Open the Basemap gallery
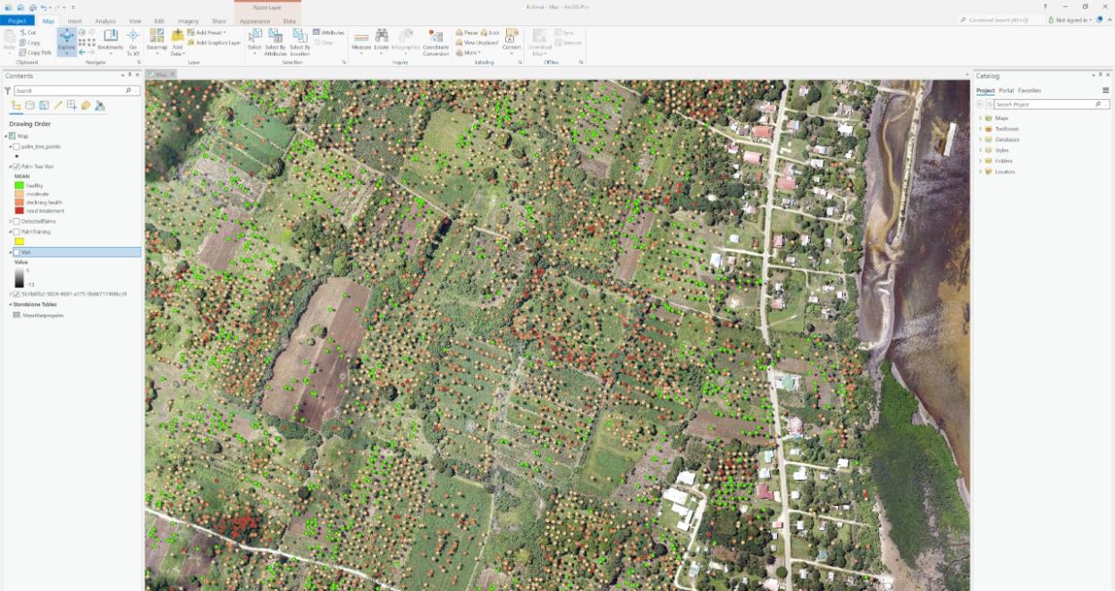This screenshot has width=1115, height=591. coord(156,41)
